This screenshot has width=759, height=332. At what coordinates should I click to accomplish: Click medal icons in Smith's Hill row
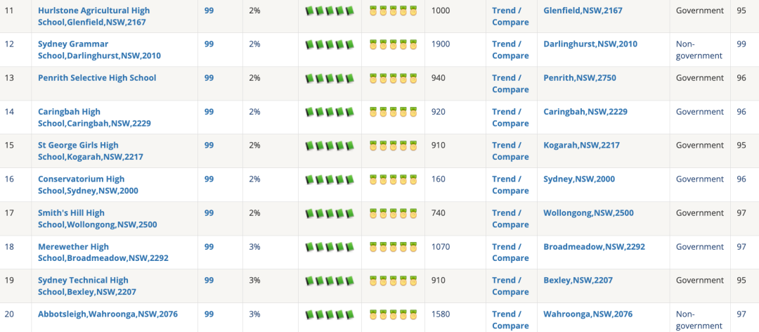point(393,213)
